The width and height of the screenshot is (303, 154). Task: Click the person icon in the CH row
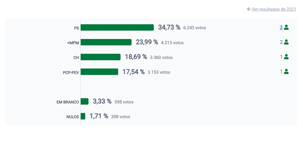(x=286, y=57)
